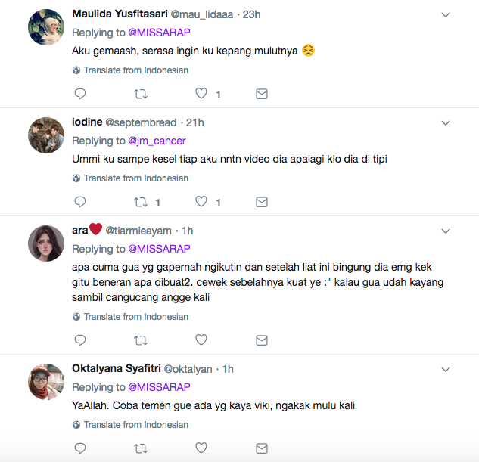Like iodine's tweet
Screen dimensions: 479x462
(201, 202)
